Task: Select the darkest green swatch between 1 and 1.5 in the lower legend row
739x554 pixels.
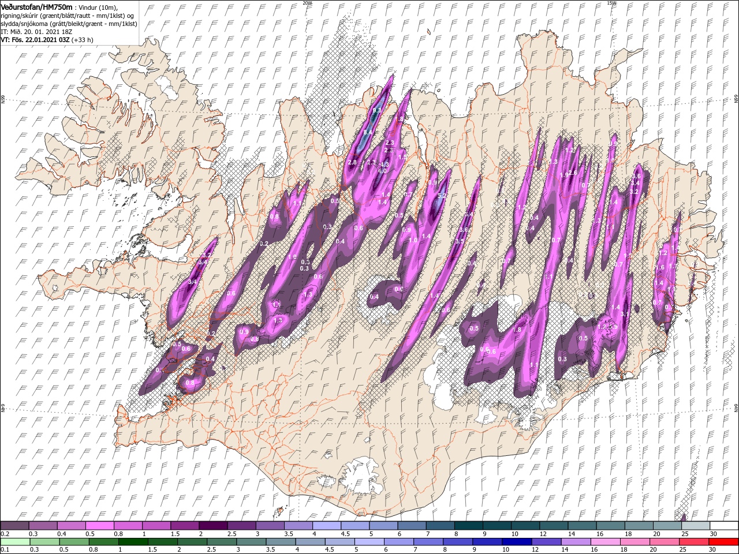Action: [133, 542]
